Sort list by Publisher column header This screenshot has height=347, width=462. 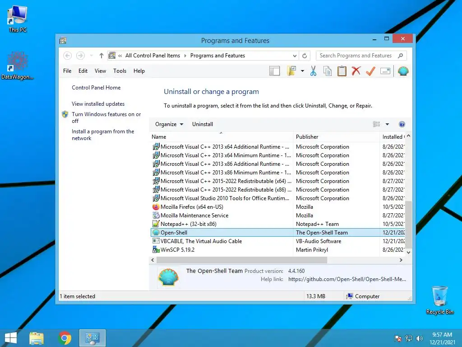336,137
